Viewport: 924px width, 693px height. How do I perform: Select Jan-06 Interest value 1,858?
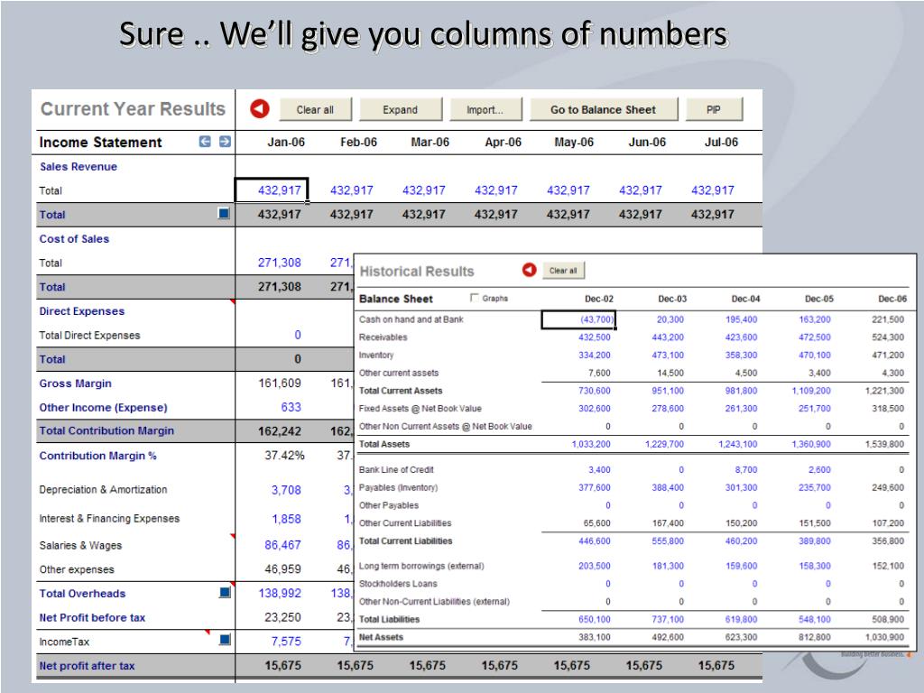pyautogui.click(x=286, y=519)
